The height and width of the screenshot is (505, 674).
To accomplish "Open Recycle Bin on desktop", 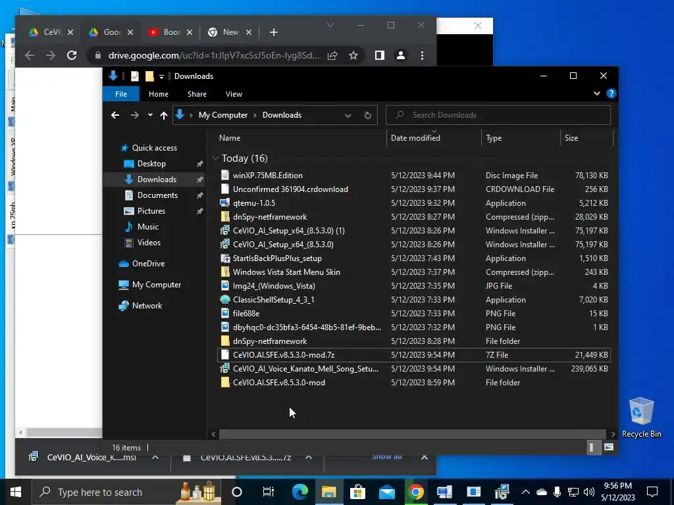I will pyautogui.click(x=641, y=418).
